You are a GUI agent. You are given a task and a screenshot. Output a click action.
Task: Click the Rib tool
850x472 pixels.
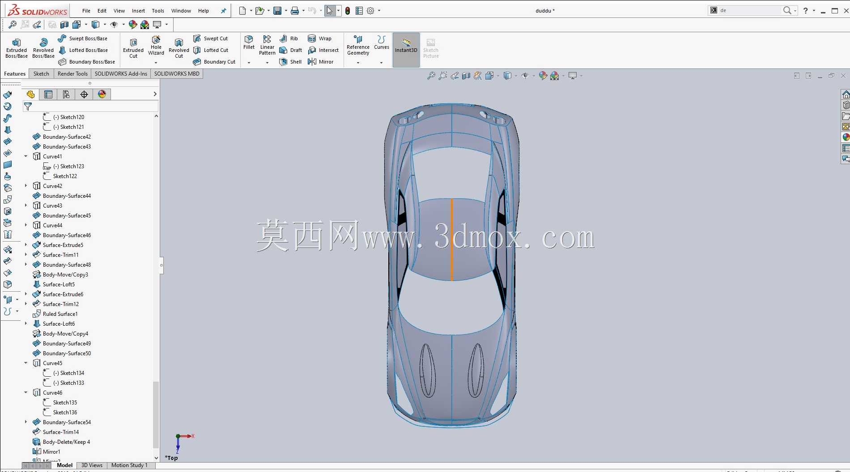tap(289, 38)
